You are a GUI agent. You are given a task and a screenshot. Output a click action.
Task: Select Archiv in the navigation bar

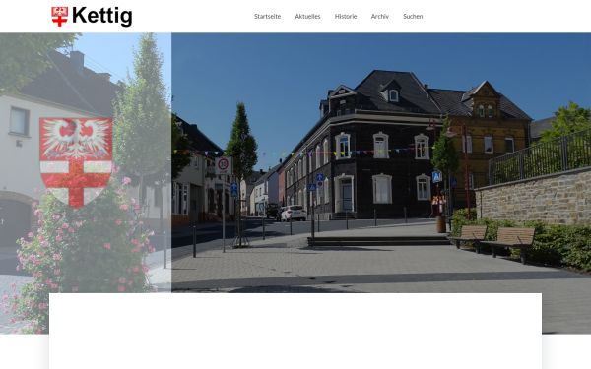(380, 16)
